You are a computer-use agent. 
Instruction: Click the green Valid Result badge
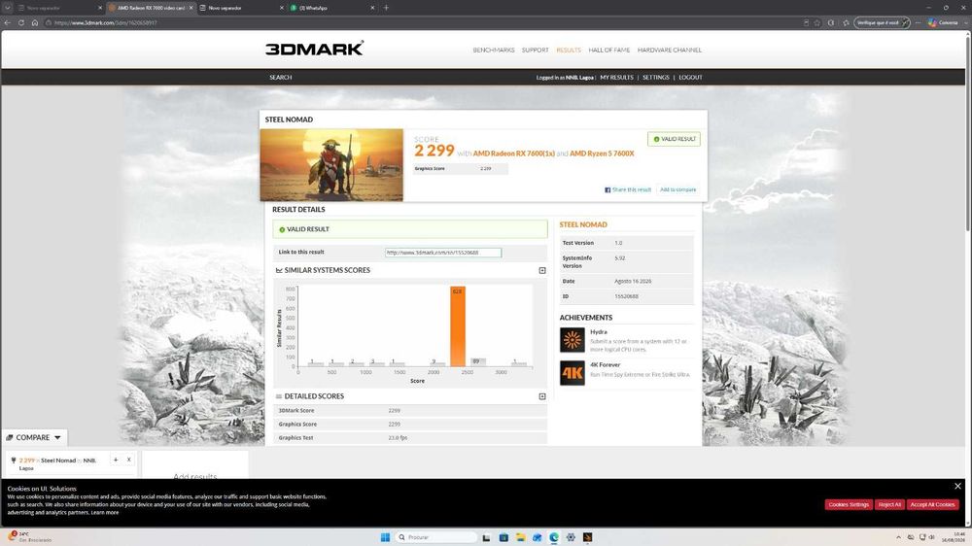tap(674, 139)
